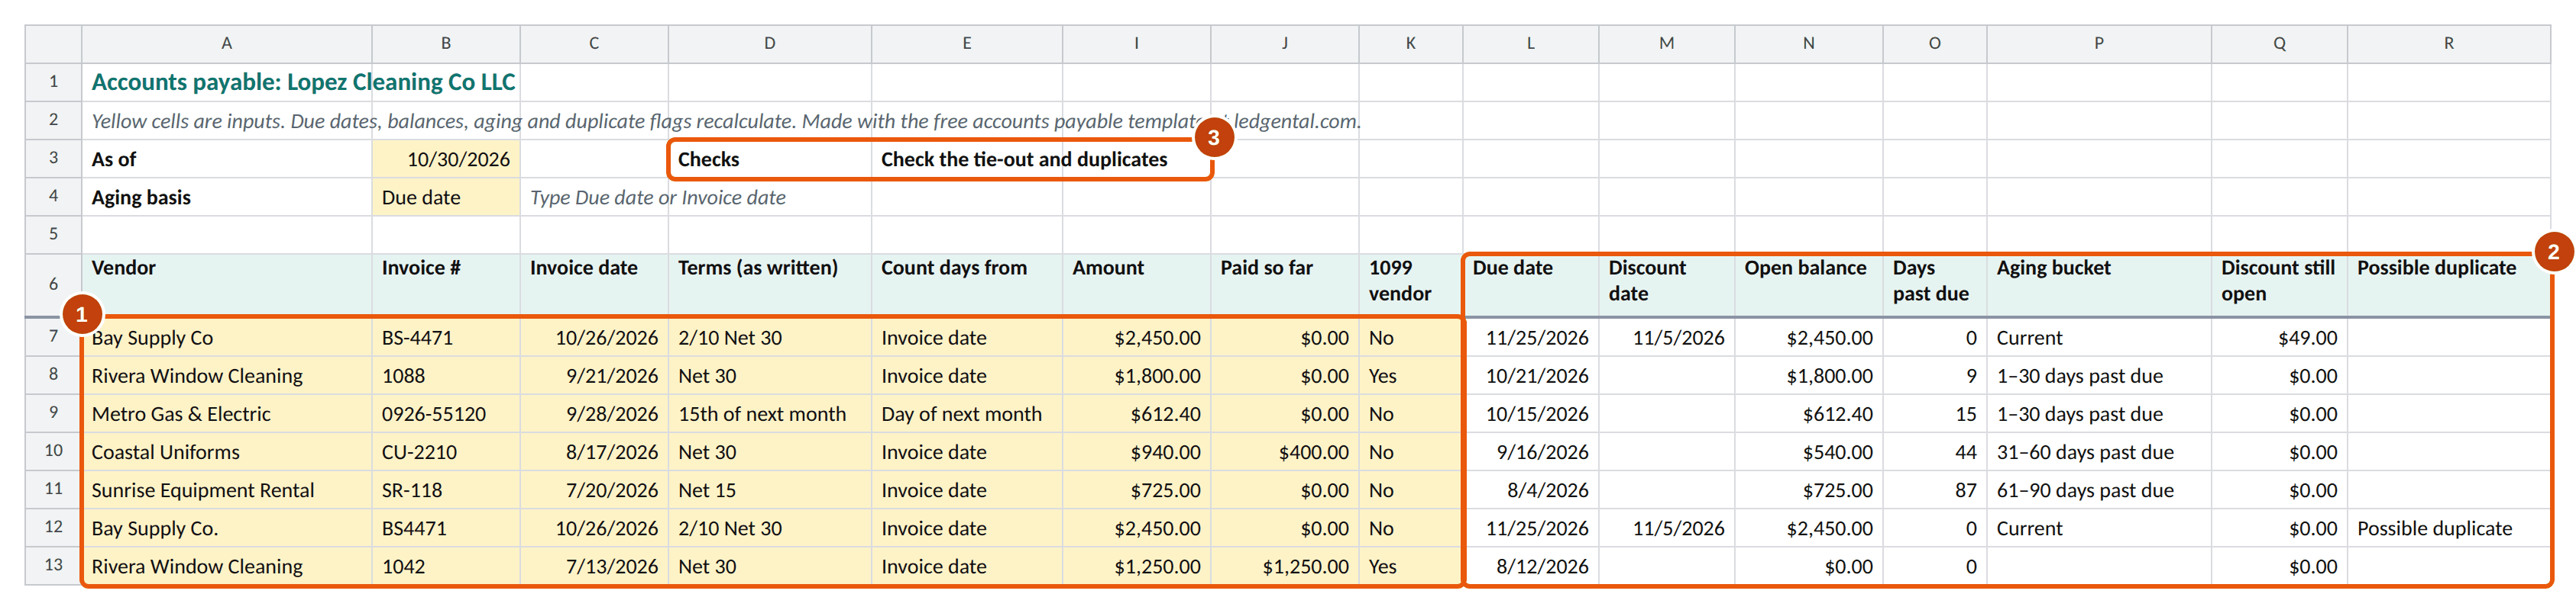This screenshot has height=610, width=2576.
Task: Select column A header
Action: (227, 43)
